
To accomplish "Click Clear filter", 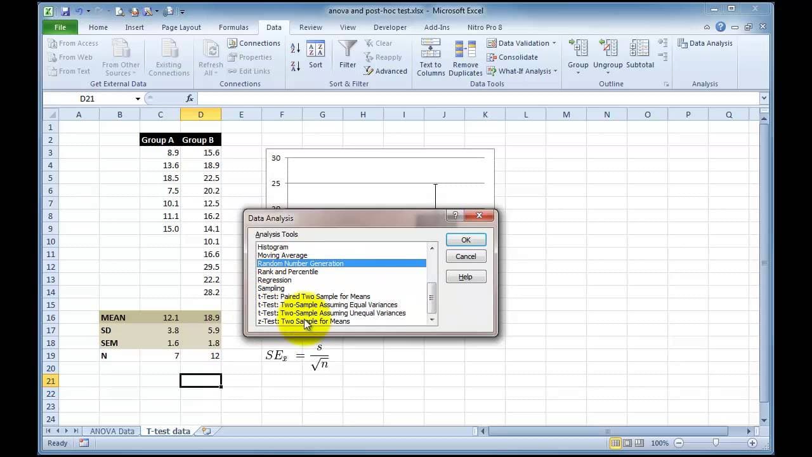I will (378, 43).
